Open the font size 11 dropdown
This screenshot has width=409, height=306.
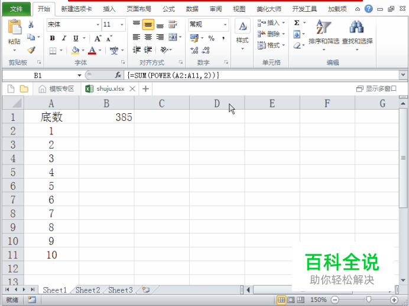pos(122,25)
